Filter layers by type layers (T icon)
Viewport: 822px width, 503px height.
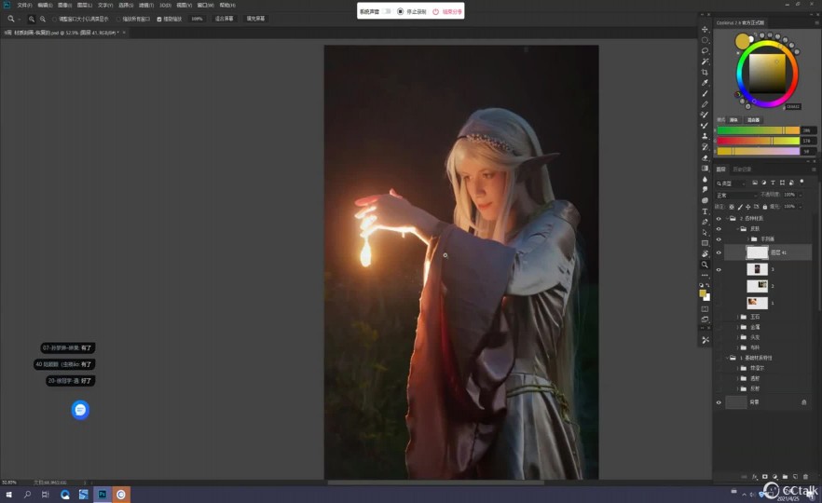[x=773, y=183]
